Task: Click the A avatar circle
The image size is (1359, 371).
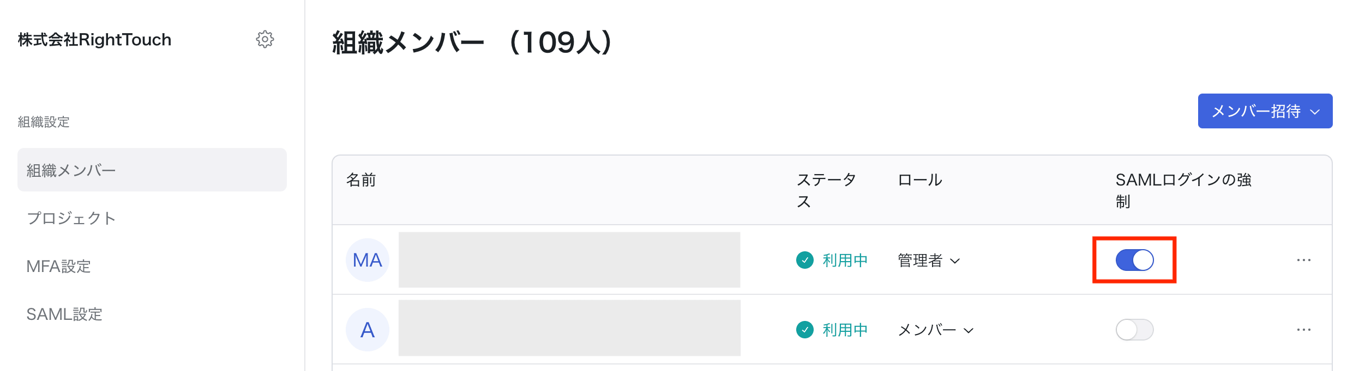Action: click(368, 330)
